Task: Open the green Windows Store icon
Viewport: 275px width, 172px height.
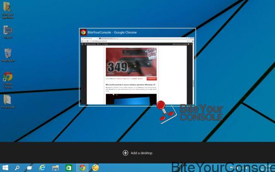Action: pos(69,168)
